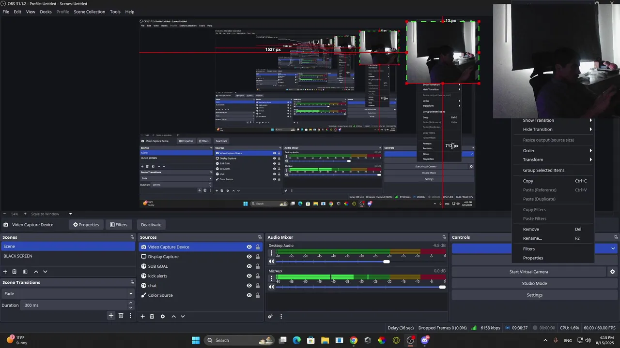Open Settings from the Controls panel
The image size is (620, 348).
(x=534, y=295)
